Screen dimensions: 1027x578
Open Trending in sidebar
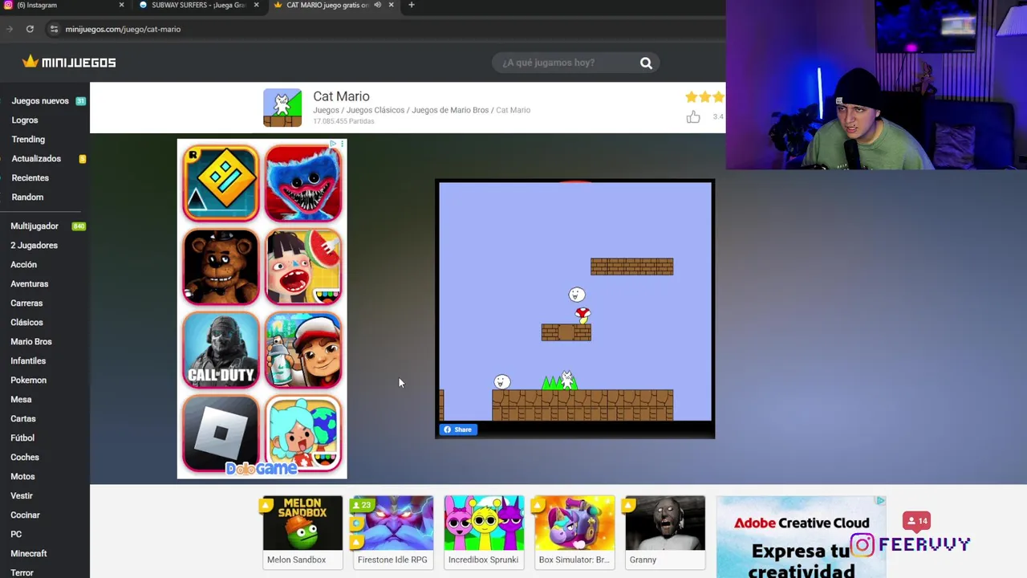(28, 140)
